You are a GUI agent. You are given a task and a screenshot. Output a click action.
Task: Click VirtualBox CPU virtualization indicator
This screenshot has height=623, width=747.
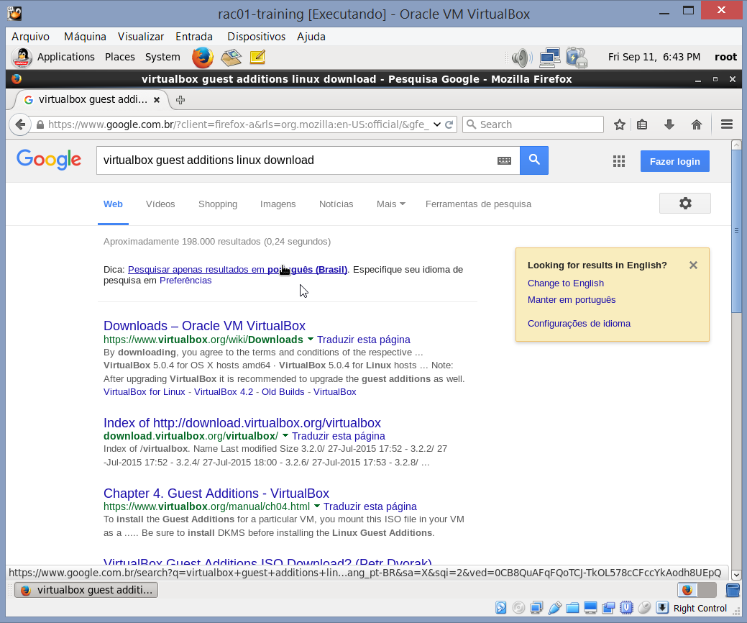(x=626, y=608)
